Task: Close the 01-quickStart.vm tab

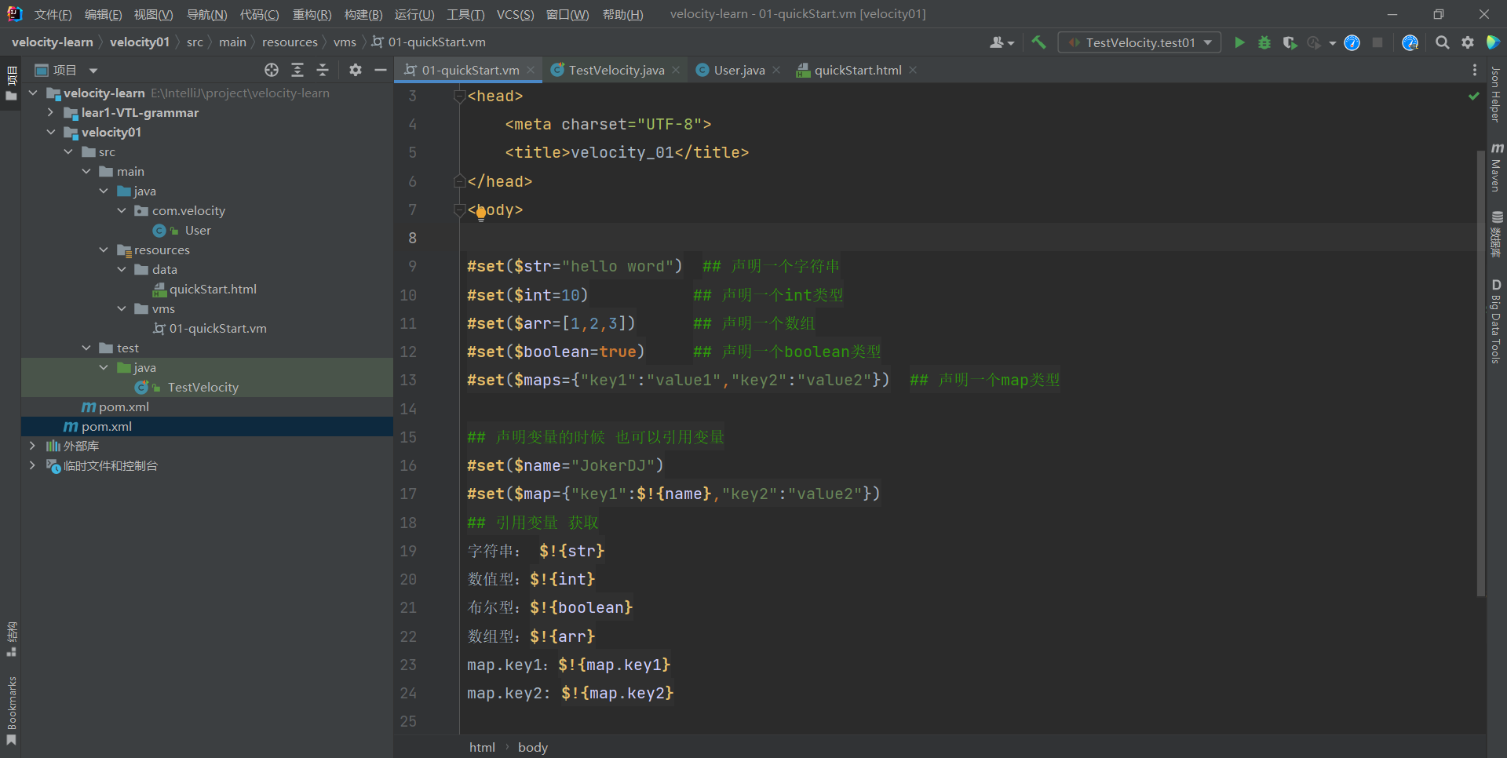Action: tap(531, 70)
